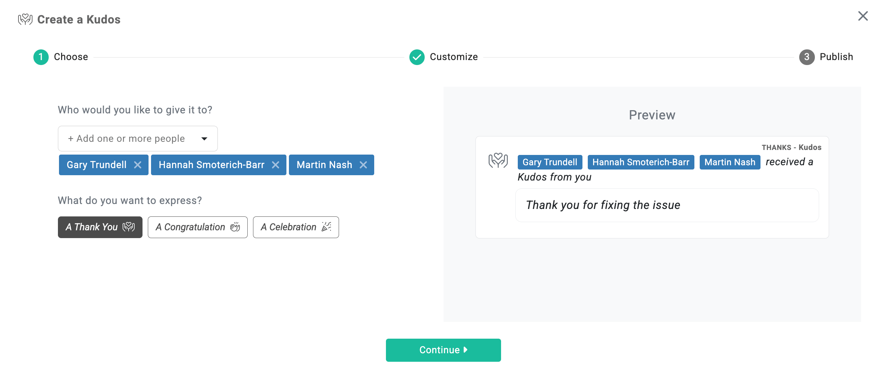The width and height of the screenshot is (887, 371).
Task: Go to the Choose step
Action: (71, 57)
